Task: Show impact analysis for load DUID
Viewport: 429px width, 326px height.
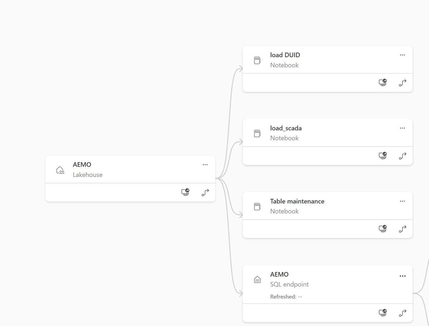Action: pos(383,83)
